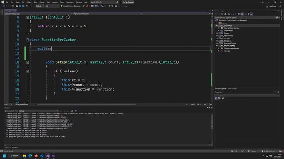
Task: Open 'Show output from' Debug dropdown
Action: [39, 111]
